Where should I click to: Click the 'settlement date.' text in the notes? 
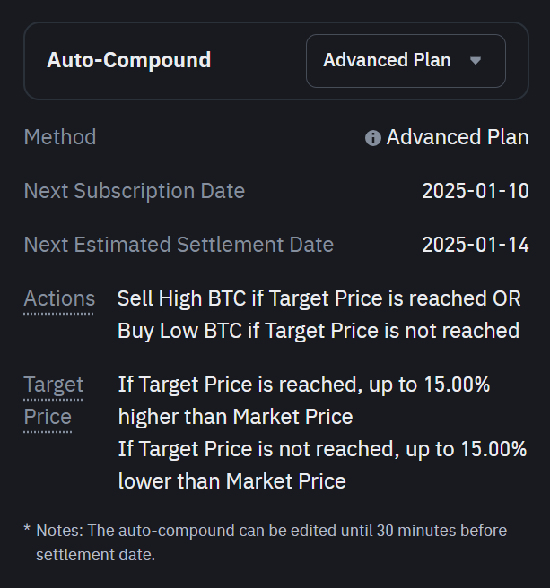[95, 555]
